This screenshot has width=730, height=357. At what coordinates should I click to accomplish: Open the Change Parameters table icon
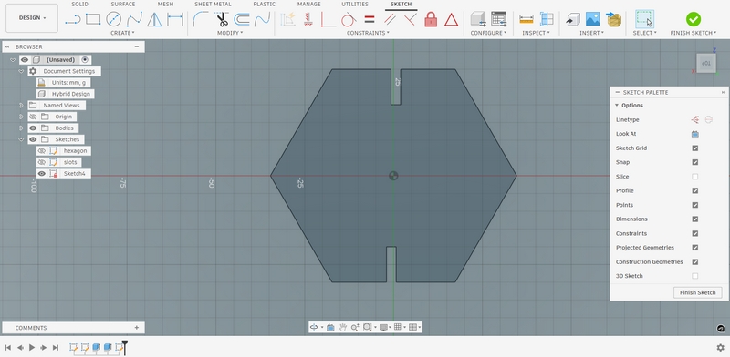click(498, 19)
